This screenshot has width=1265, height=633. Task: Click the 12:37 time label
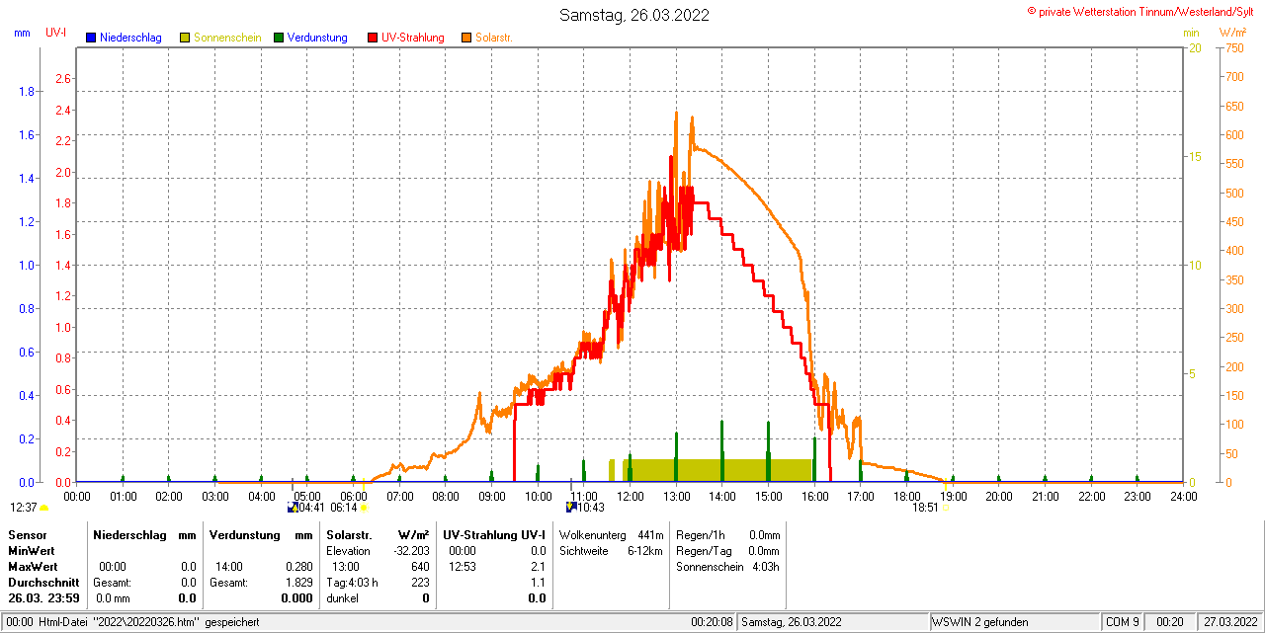pyautogui.click(x=23, y=508)
